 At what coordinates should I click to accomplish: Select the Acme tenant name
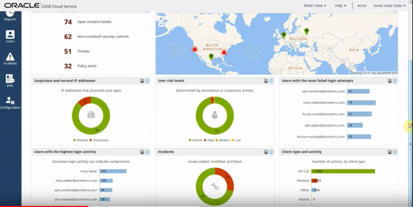pyautogui.click(x=362, y=6)
